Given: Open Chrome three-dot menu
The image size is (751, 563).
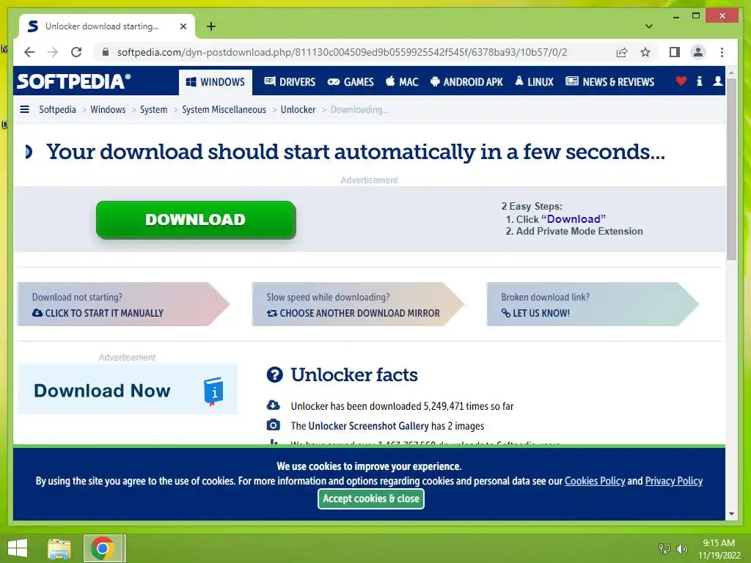Looking at the screenshot, I should coord(722,52).
